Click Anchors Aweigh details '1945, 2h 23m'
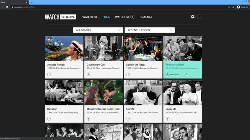Image resolution: width=250 pixels, height=140 pixels. point(64,68)
